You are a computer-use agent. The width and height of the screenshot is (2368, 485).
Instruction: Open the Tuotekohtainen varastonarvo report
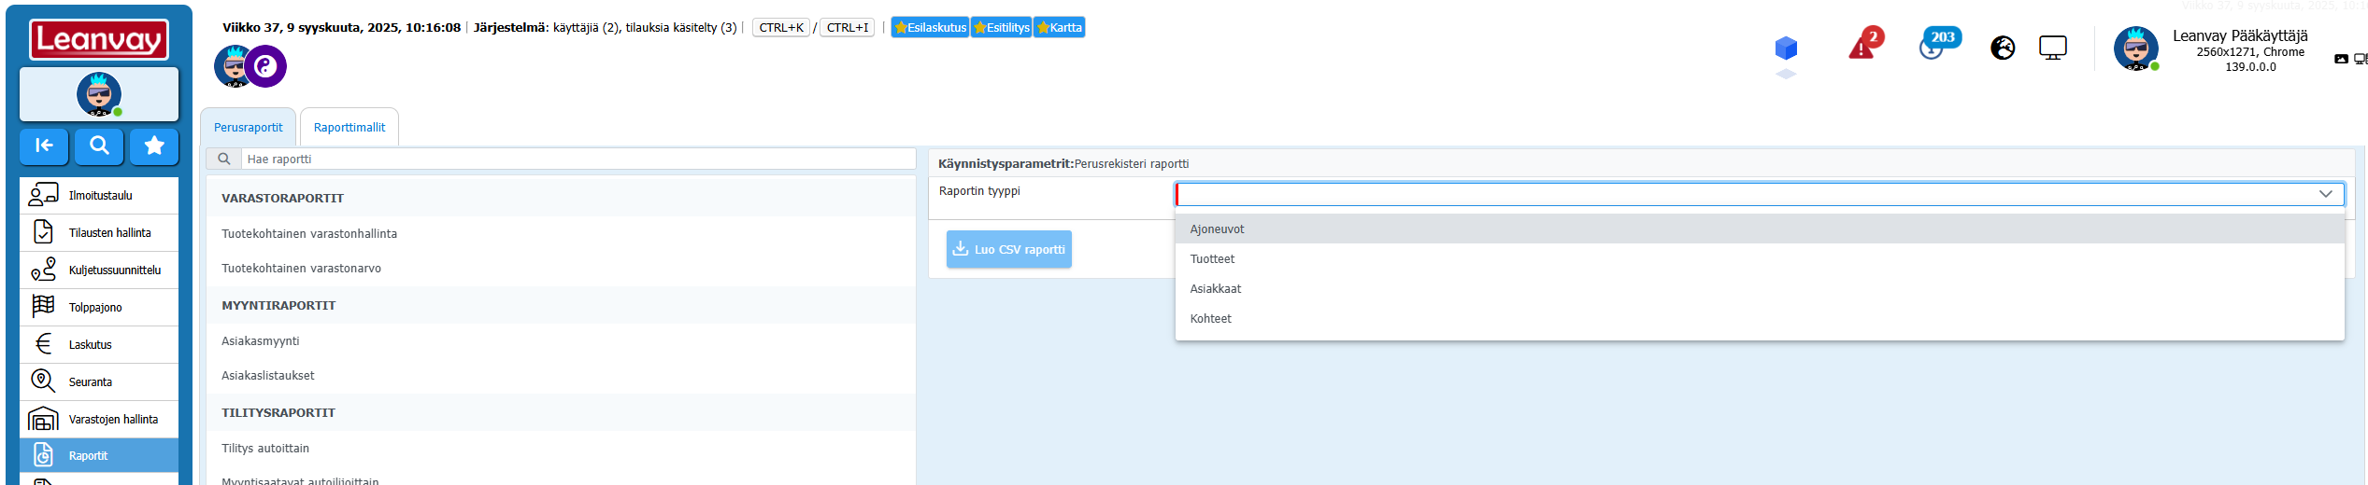[x=301, y=269]
